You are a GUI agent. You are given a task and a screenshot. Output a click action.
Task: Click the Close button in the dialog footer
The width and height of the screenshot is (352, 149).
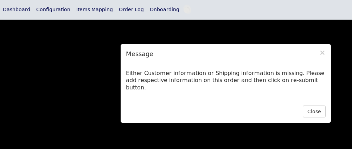[314, 111]
